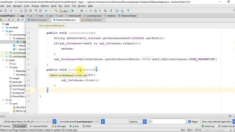Click the SDK Manager download icon
The width and height of the screenshot is (235, 132).
(122, 11)
